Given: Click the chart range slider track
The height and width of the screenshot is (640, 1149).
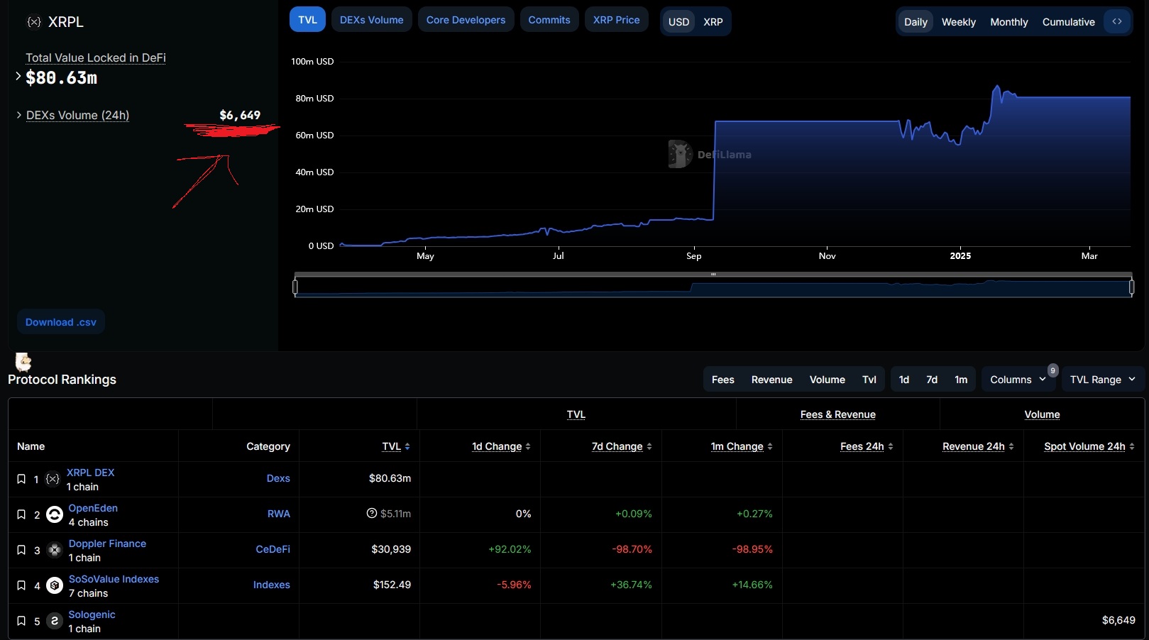Looking at the screenshot, I should [713, 287].
